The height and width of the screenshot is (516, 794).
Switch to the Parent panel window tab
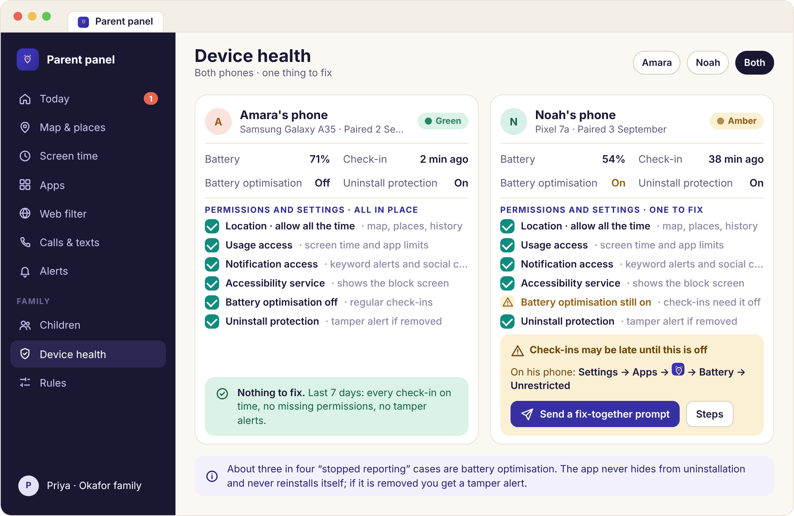click(116, 21)
